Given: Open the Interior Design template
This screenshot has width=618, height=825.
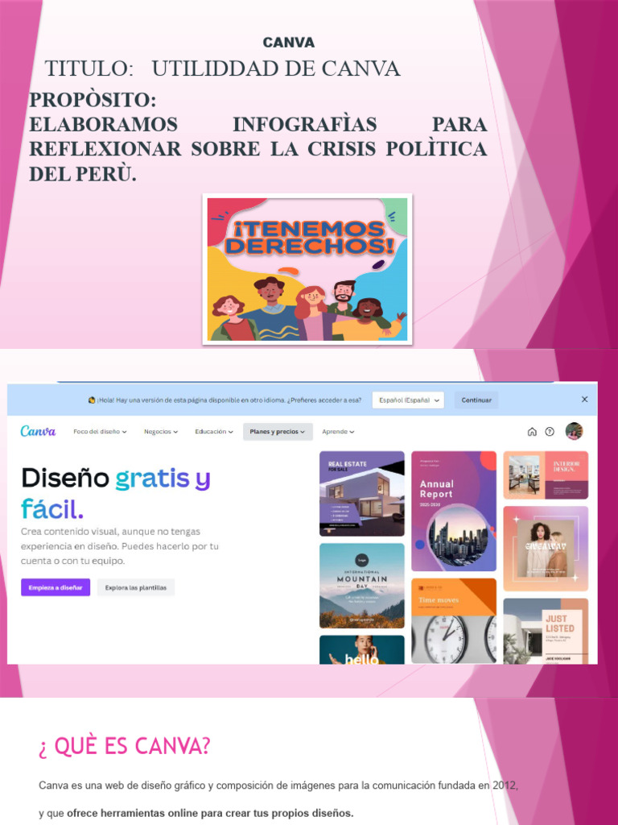Looking at the screenshot, I should click(x=546, y=475).
